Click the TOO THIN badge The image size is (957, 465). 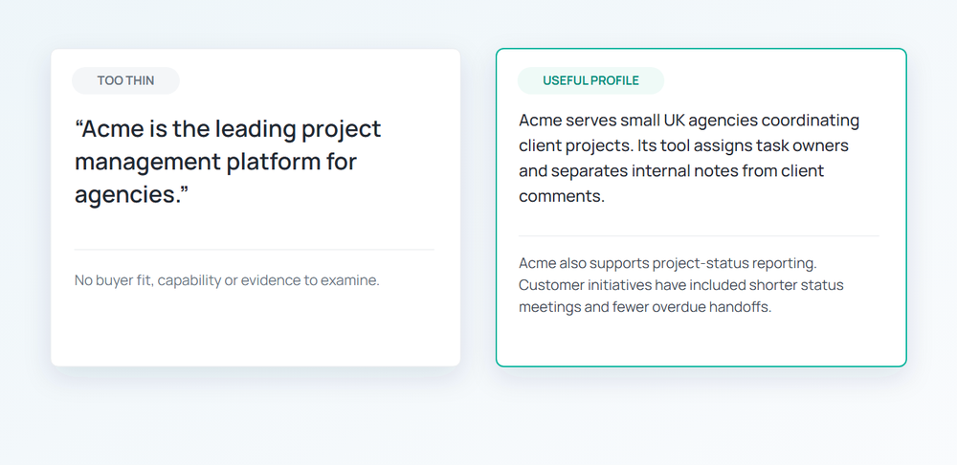coord(125,80)
